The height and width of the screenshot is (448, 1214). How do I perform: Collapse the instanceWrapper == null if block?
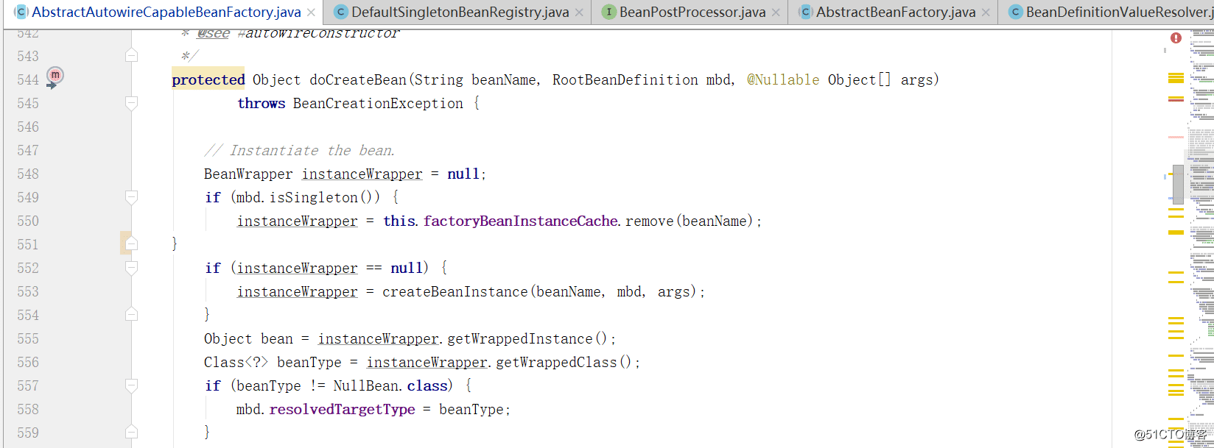(131, 268)
